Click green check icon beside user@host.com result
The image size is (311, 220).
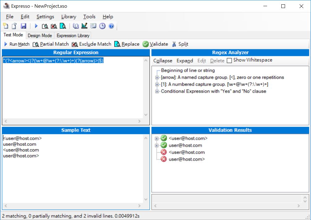(164, 145)
